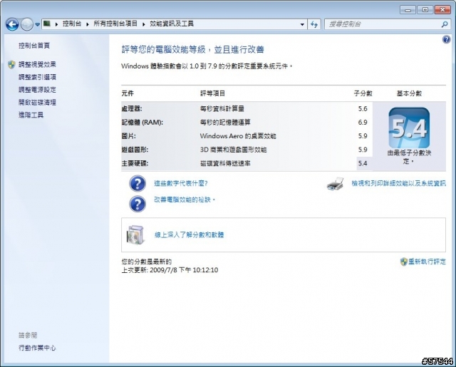Go back with the blue back arrow
Screen dimensions: 456x367
[12, 24]
